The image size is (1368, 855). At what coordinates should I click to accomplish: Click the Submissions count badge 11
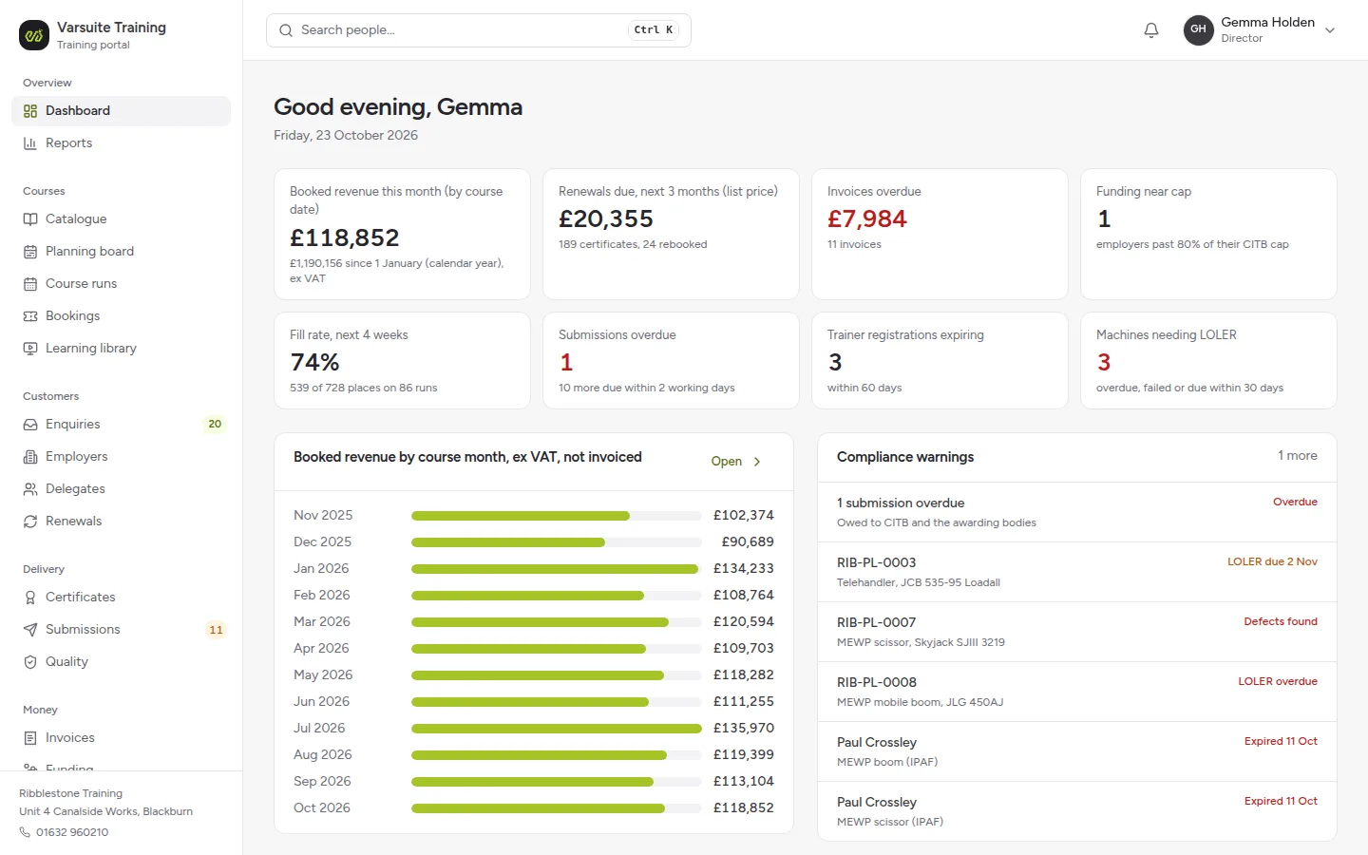pyautogui.click(x=216, y=630)
